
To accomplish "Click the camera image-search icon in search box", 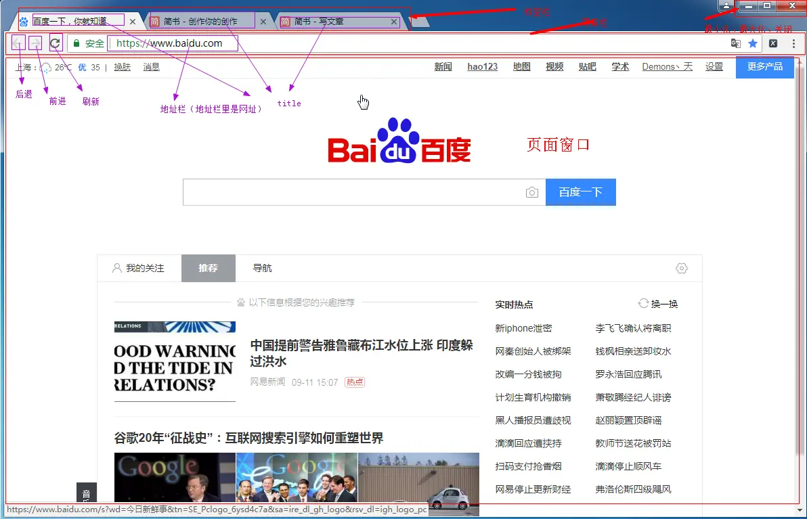I will [532, 192].
